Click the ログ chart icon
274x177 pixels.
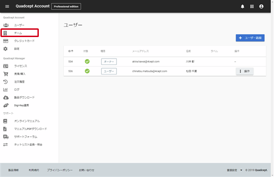tap(5, 90)
